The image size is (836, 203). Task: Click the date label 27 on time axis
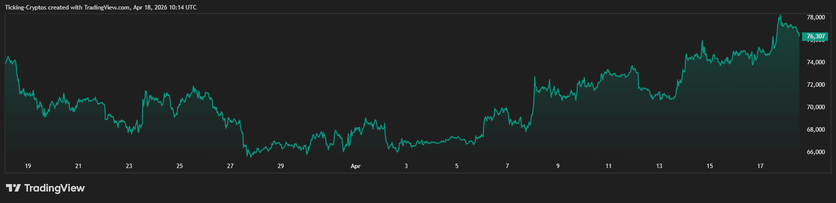(x=230, y=166)
